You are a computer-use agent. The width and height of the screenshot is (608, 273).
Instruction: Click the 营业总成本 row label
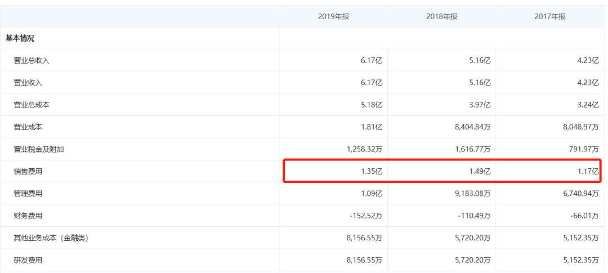point(32,105)
